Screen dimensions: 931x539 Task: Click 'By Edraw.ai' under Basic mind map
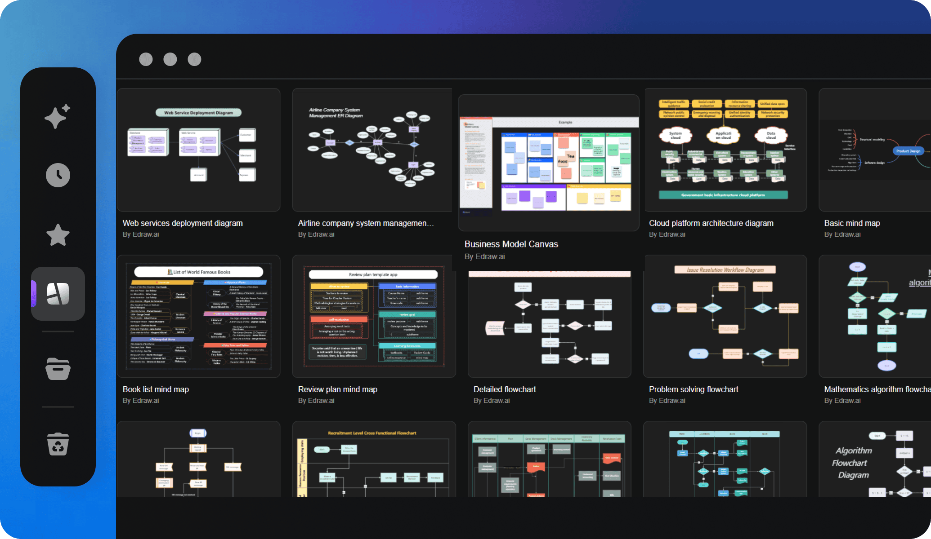point(842,234)
